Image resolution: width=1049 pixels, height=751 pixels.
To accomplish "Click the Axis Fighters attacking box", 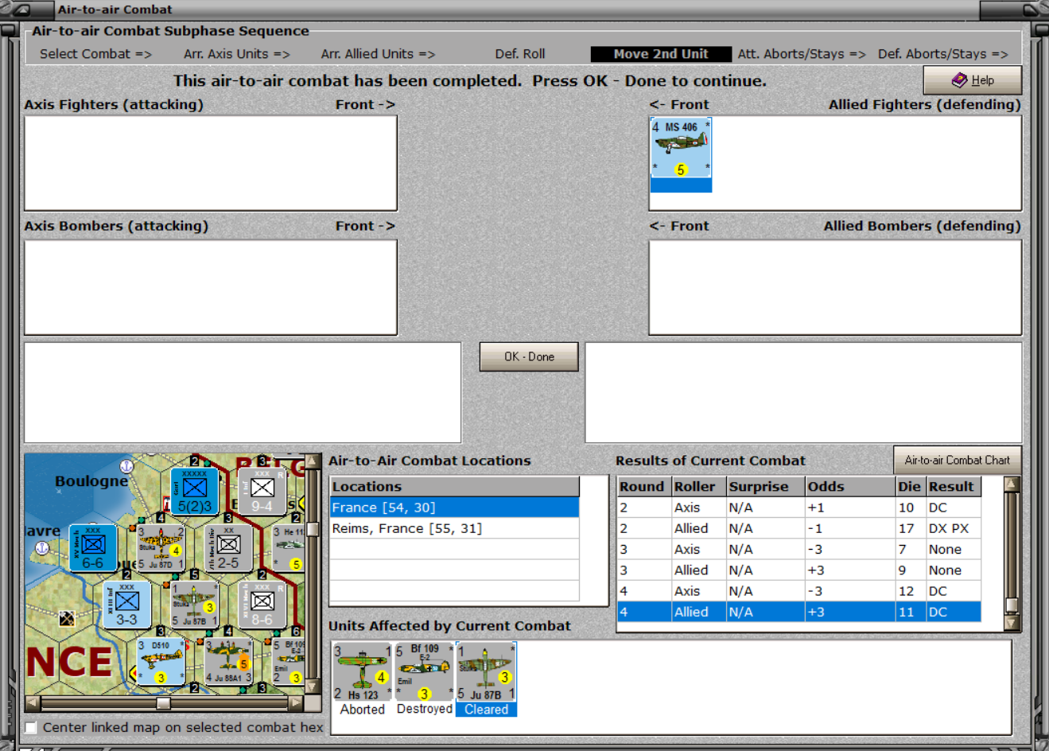I will pos(211,163).
